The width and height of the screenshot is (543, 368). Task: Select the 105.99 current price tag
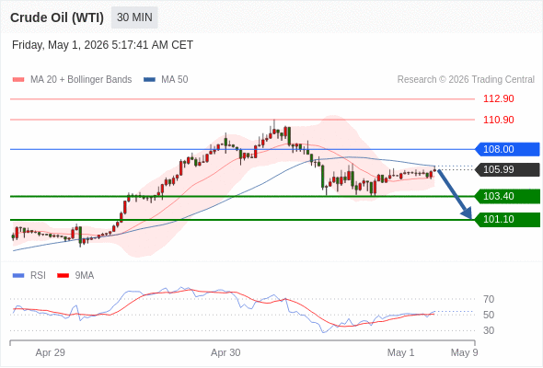click(507, 169)
